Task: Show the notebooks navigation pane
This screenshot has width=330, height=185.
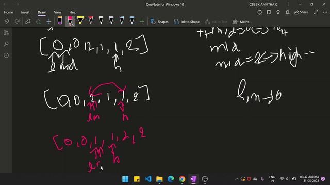Action: [x=6, y=33]
